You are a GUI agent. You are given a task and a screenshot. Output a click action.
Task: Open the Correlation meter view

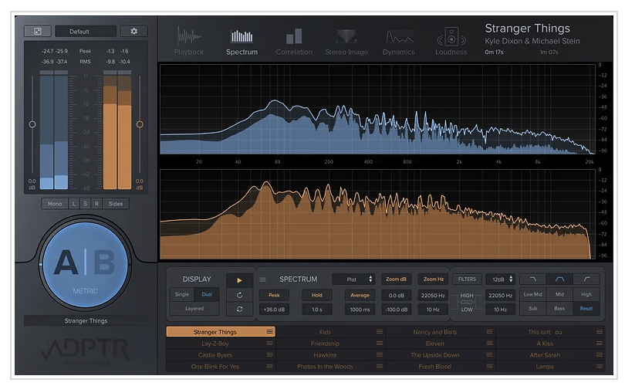[x=294, y=42]
